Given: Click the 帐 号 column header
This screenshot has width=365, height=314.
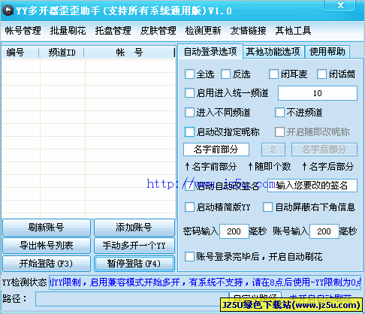Looking at the screenshot, I should pyautogui.click(x=129, y=53).
